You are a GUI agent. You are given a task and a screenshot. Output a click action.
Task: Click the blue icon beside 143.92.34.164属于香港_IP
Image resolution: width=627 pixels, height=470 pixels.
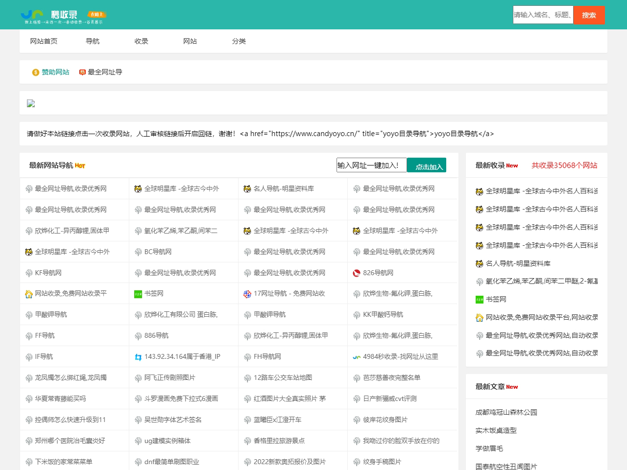click(x=138, y=357)
